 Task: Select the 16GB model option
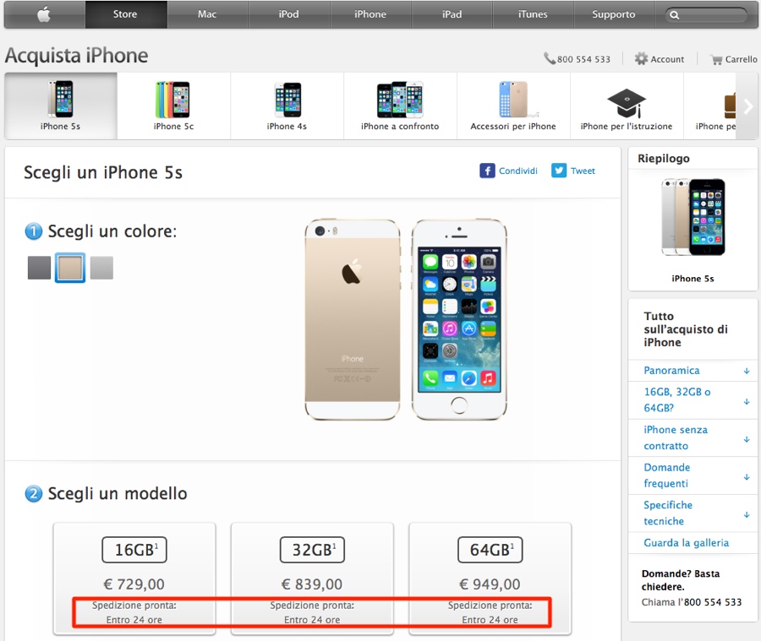pos(134,579)
